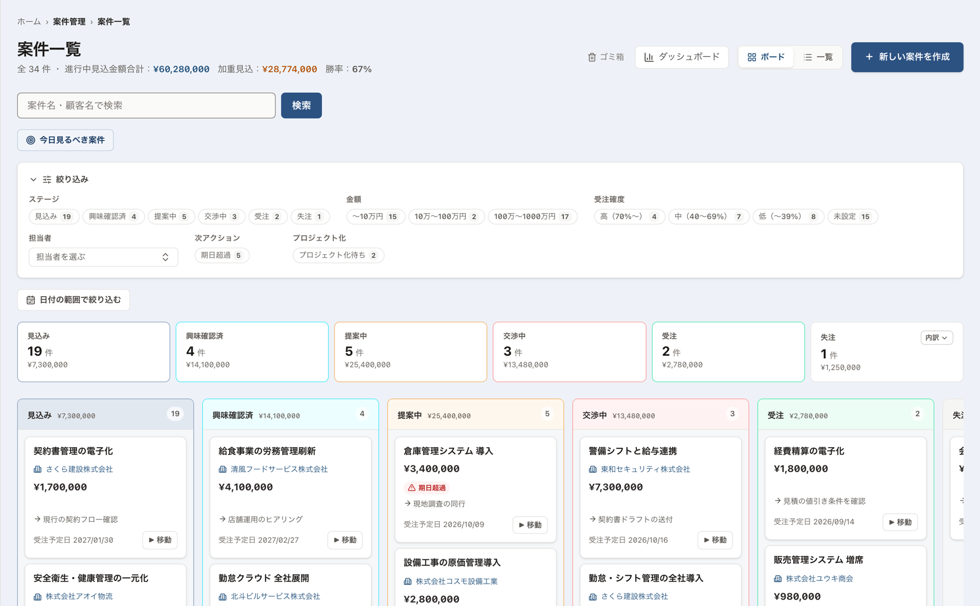Viewport: 980px width, 606px height.
Task: Filter amount by 100万〜1000万円
Action: coord(533,216)
